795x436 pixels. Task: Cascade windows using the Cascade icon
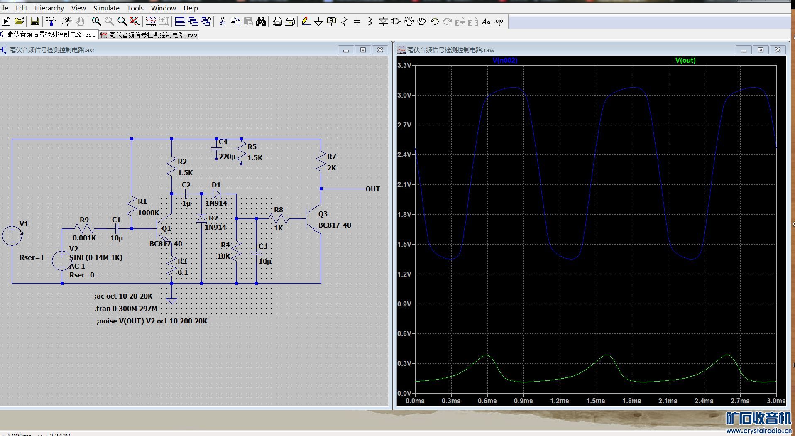(x=193, y=21)
